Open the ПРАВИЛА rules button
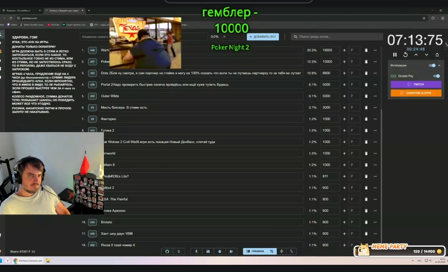The height and width of the screenshot is (272, 448). pyautogui.click(x=255, y=252)
